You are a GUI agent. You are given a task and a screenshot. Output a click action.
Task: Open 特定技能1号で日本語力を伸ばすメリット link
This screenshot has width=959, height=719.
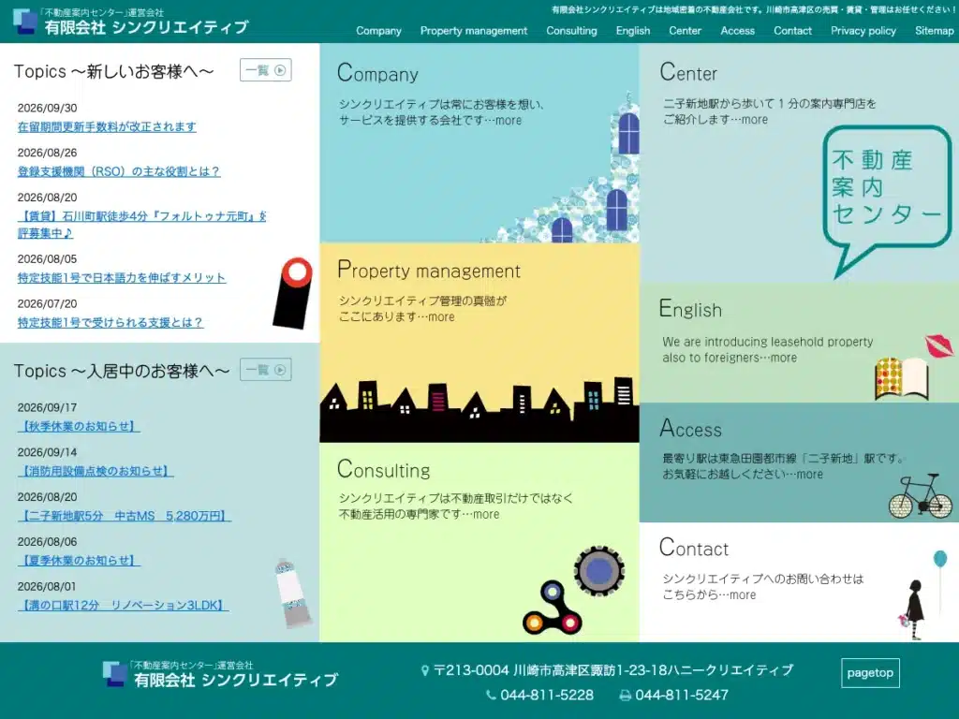[122, 277]
